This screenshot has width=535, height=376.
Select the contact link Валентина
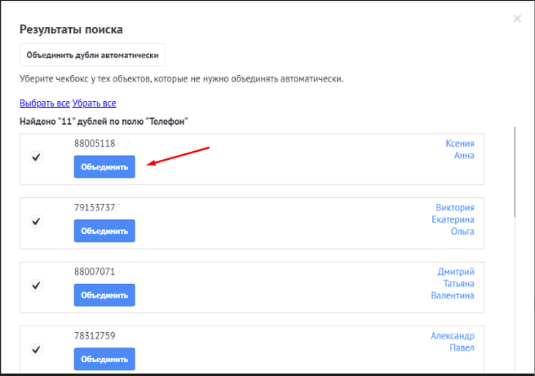point(452,296)
